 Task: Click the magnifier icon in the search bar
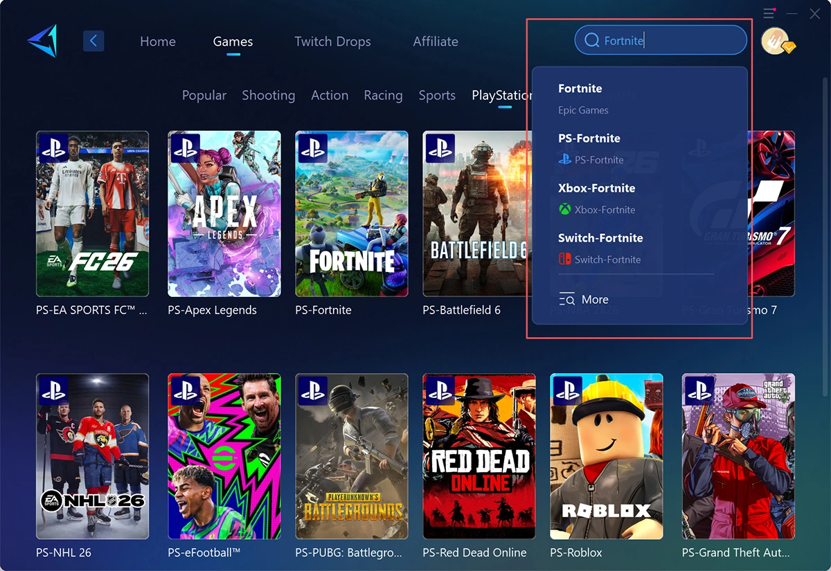pos(592,40)
